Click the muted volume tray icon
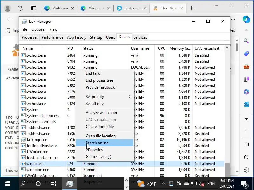The image size is (254, 190). [201, 184]
